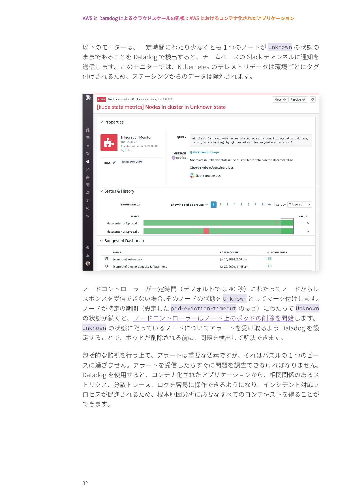The height and width of the screenshot is (497, 351).
Task: Click the first 'datacenter:us1.prod.d...' group name
Action: click(123, 223)
